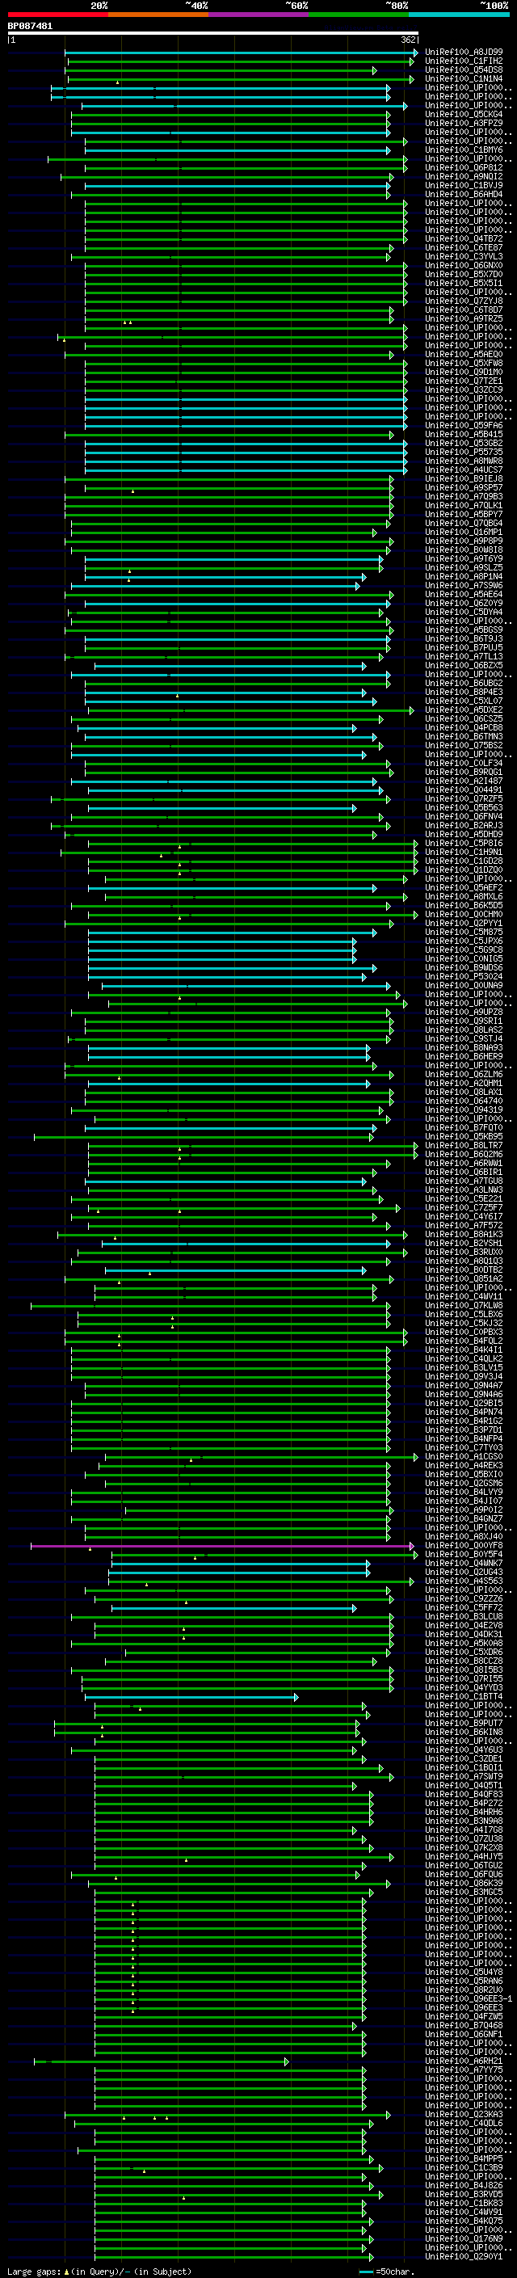
Task: Open hit UniRef100_A4UCS7
Action: (464, 470)
